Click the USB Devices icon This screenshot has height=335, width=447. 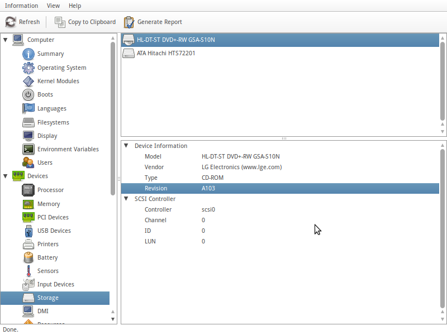click(28, 231)
